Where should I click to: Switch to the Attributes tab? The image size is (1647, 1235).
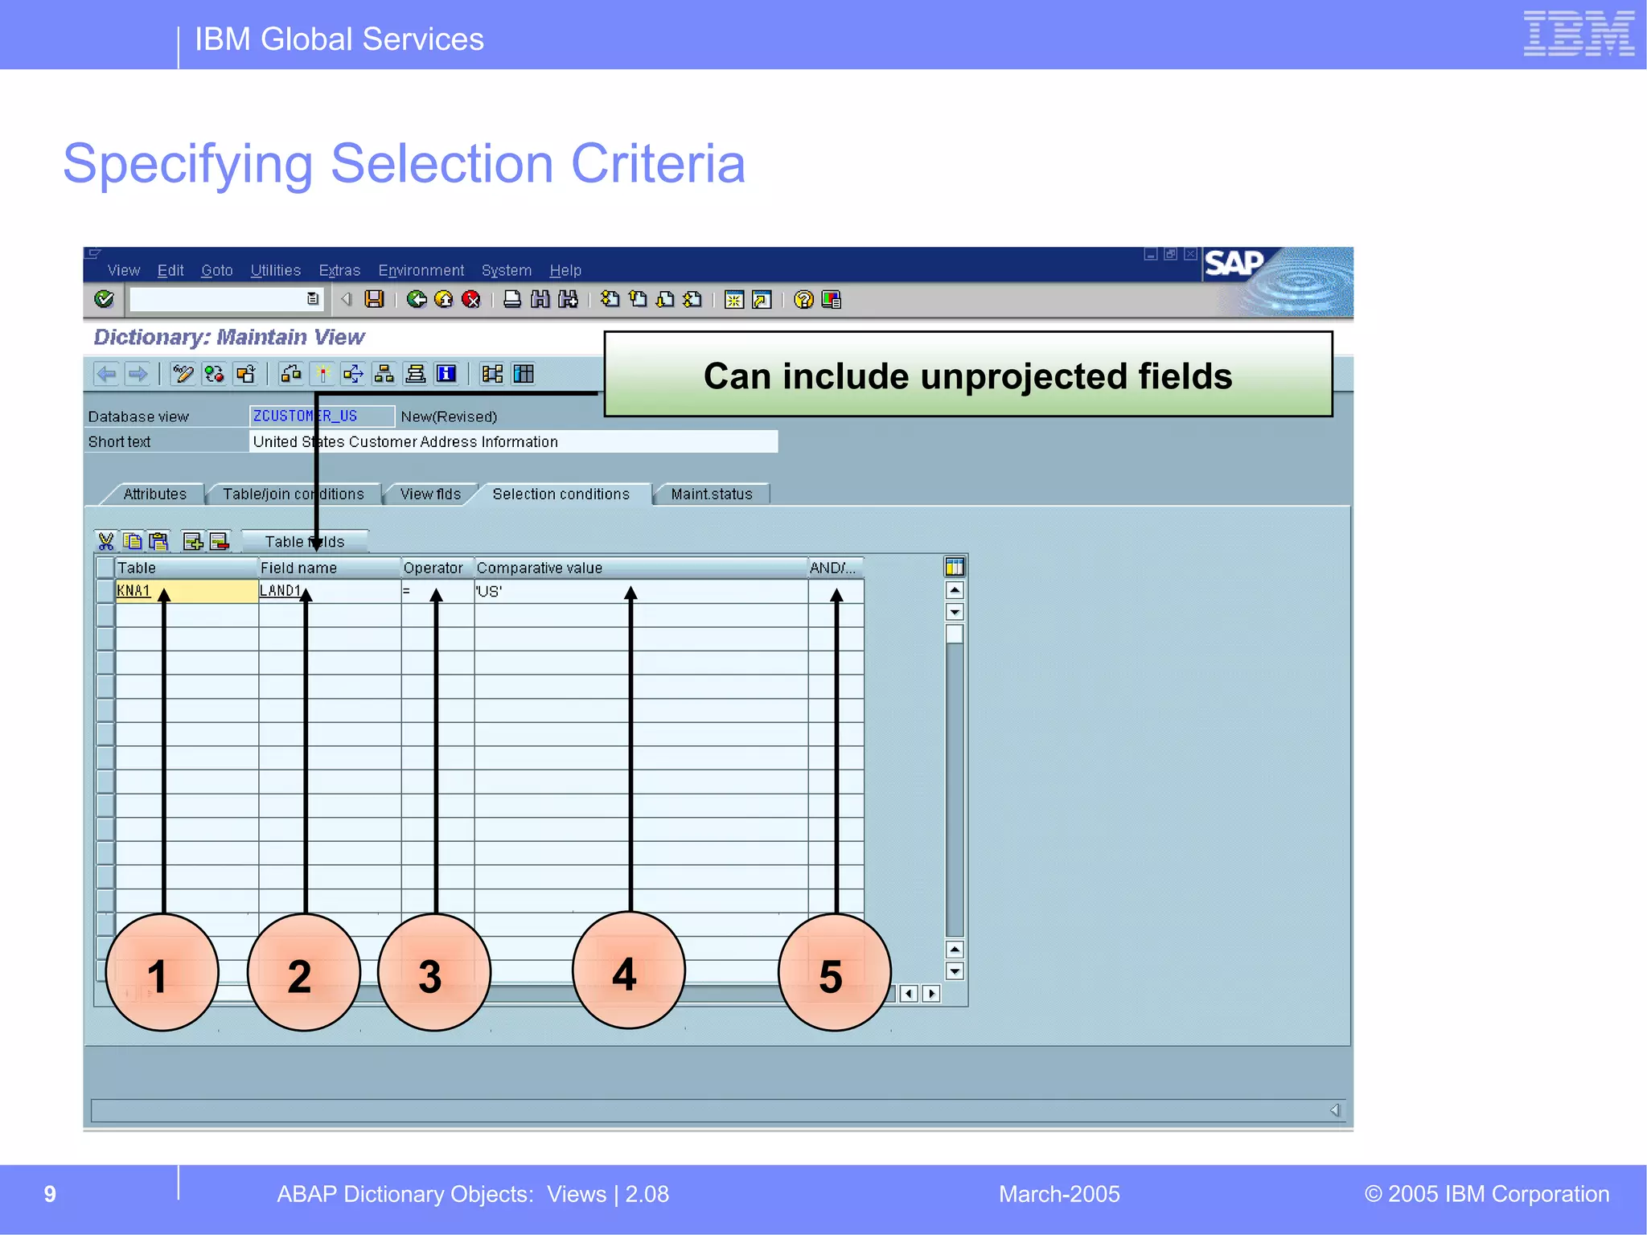pyautogui.click(x=154, y=494)
